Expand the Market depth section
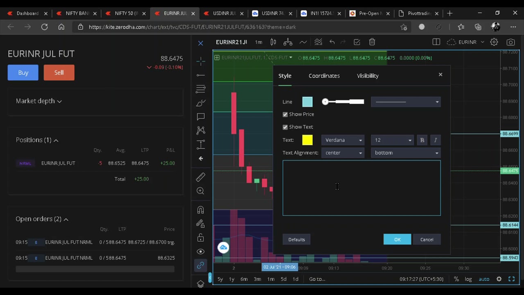Viewport: 524px width, 295px height. (x=39, y=101)
